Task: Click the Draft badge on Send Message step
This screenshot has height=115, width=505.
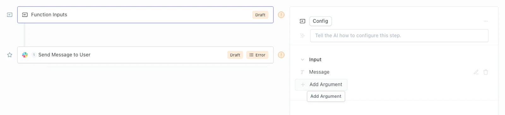Action: (x=235, y=55)
